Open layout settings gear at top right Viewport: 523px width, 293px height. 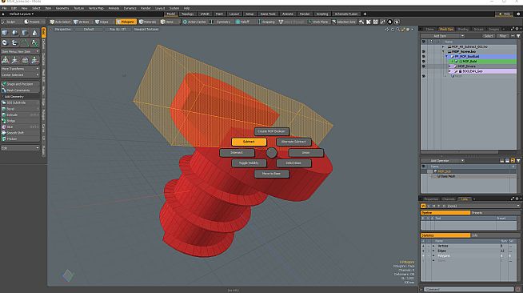(x=518, y=14)
